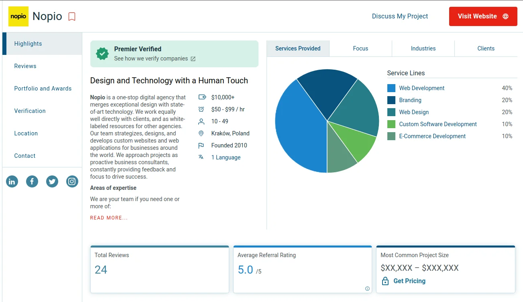The width and height of the screenshot is (523, 302).
Task: Open the Industries tab
Action: point(423,48)
